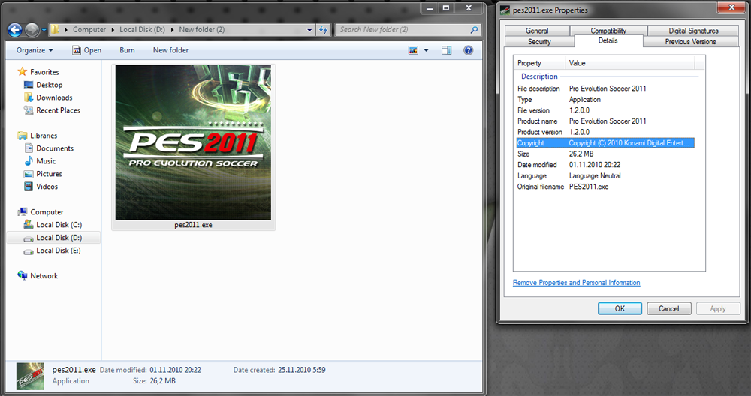Minimize the Explorer window
The width and height of the screenshot is (751, 396).
point(430,7)
